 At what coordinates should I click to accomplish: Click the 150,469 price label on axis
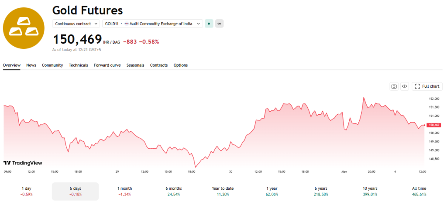click(x=434, y=125)
